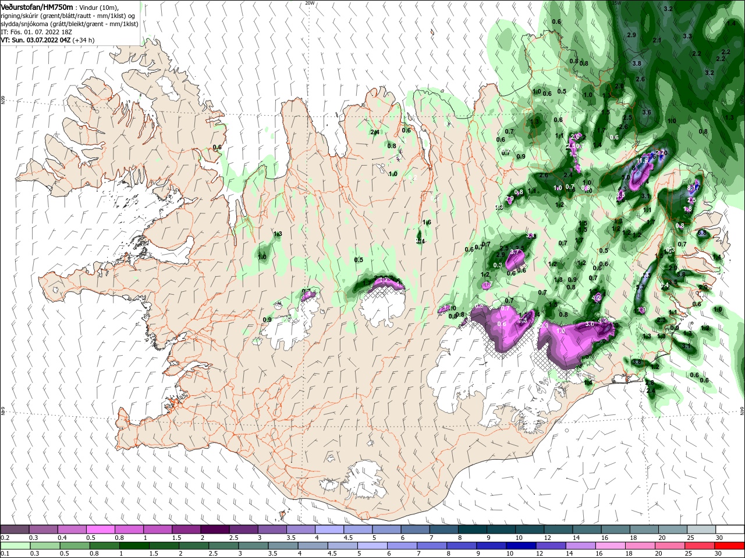
Task: Pick the deep navy blue 10 swatch in lower legend row
Action: 521,546
